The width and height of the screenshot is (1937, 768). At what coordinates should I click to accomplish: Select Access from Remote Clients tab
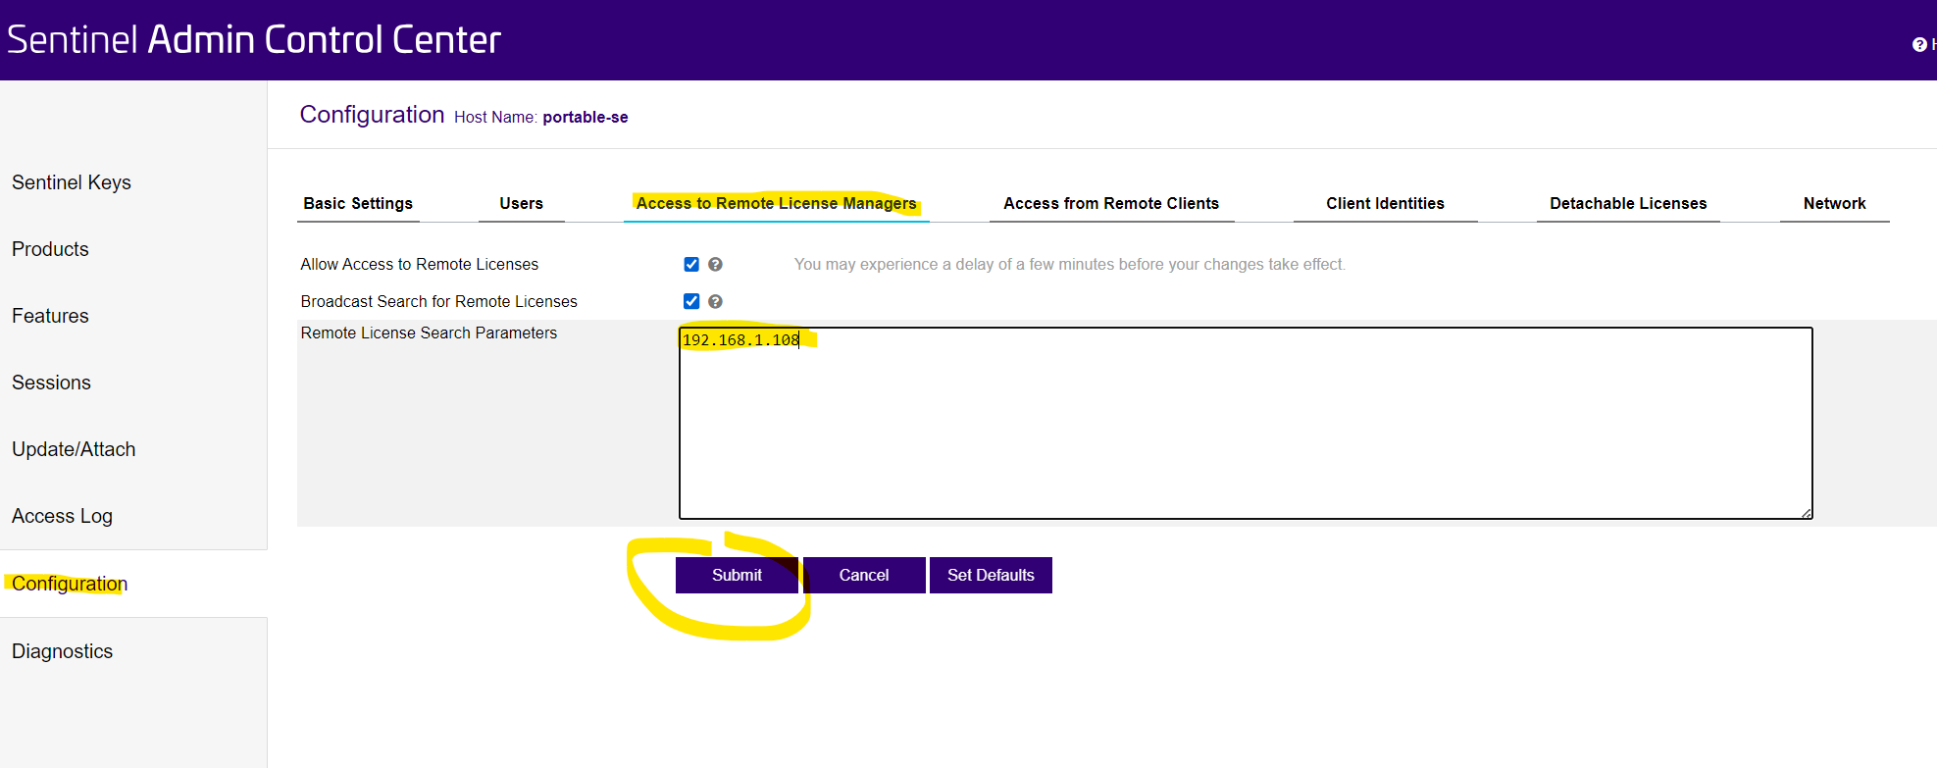pyautogui.click(x=1110, y=203)
